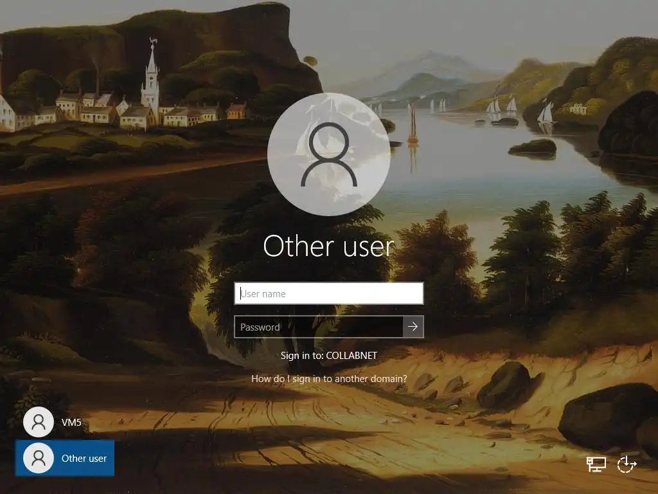Open 'How do I sign in to another domain?' link
The image size is (658, 494).
[x=329, y=378]
